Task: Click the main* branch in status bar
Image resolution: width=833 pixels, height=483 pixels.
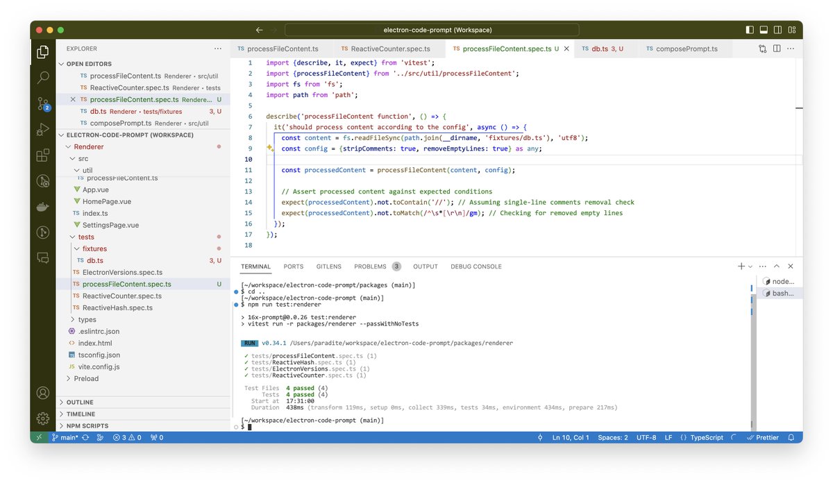Action: pos(65,438)
